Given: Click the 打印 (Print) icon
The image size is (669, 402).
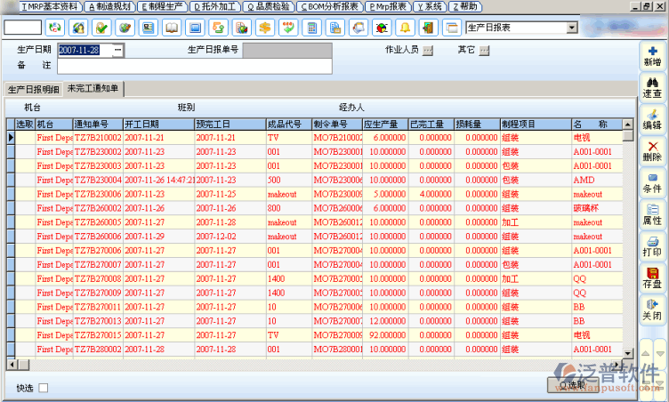Looking at the screenshot, I should click(x=652, y=246).
